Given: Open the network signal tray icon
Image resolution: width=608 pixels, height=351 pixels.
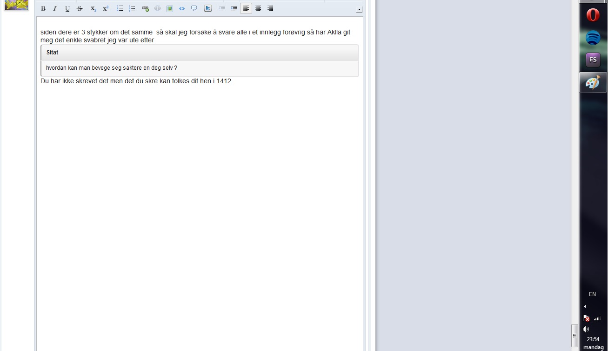Looking at the screenshot, I should click(x=597, y=318).
